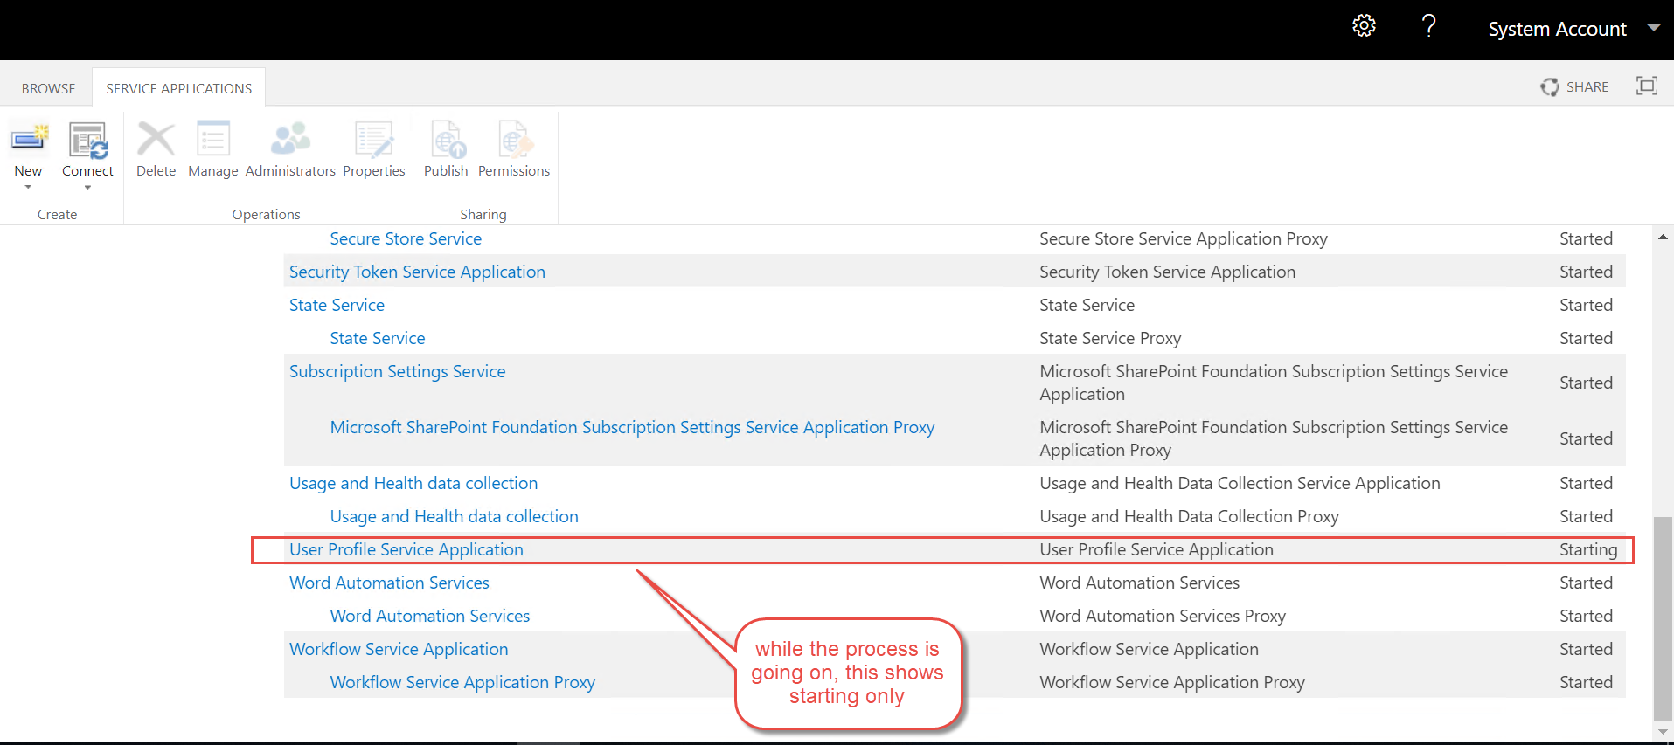Image resolution: width=1674 pixels, height=745 pixels.
Task: Open User Profile Service Application link
Action: [x=406, y=549]
